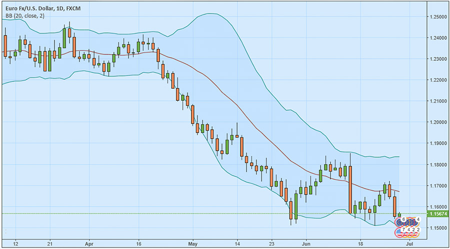Click the '18' date axis label

point(360,244)
